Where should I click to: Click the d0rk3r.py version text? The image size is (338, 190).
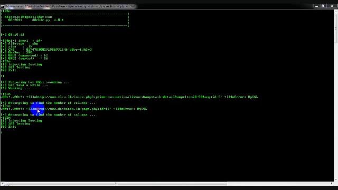click(x=48, y=20)
